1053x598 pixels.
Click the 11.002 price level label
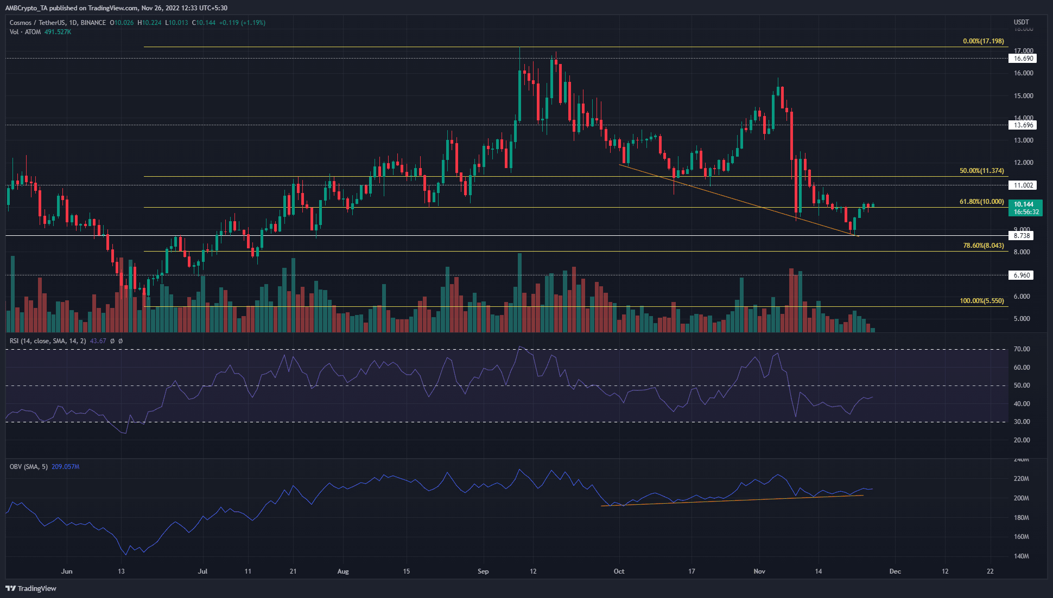click(x=1023, y=185)
